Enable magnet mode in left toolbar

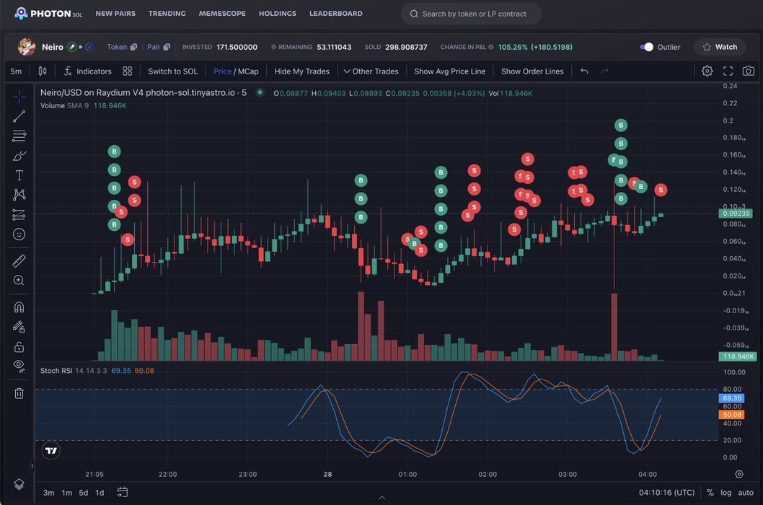(19, 307)
